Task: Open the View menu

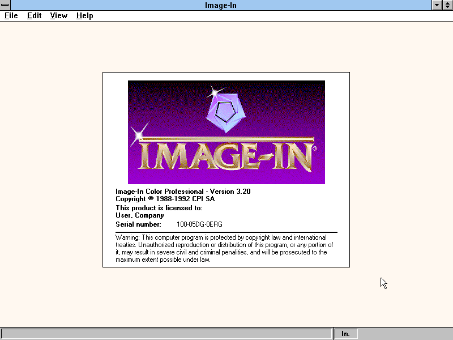Action: tap(59, 16)
